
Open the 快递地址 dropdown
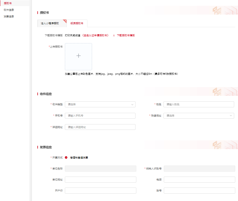point(199,116)
